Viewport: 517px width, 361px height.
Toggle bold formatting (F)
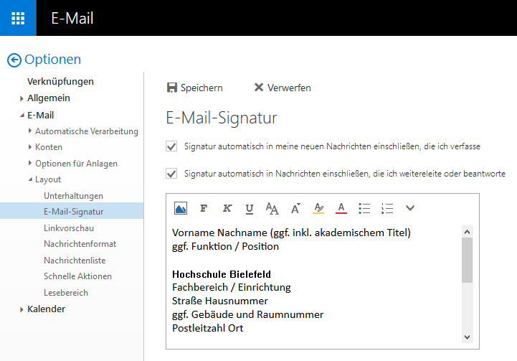(x=204, y=208)
